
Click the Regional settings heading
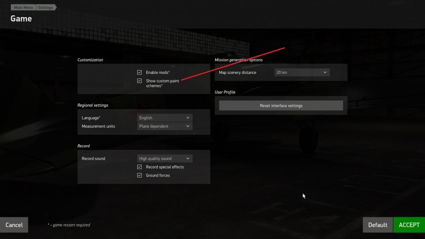pos(93,105)
